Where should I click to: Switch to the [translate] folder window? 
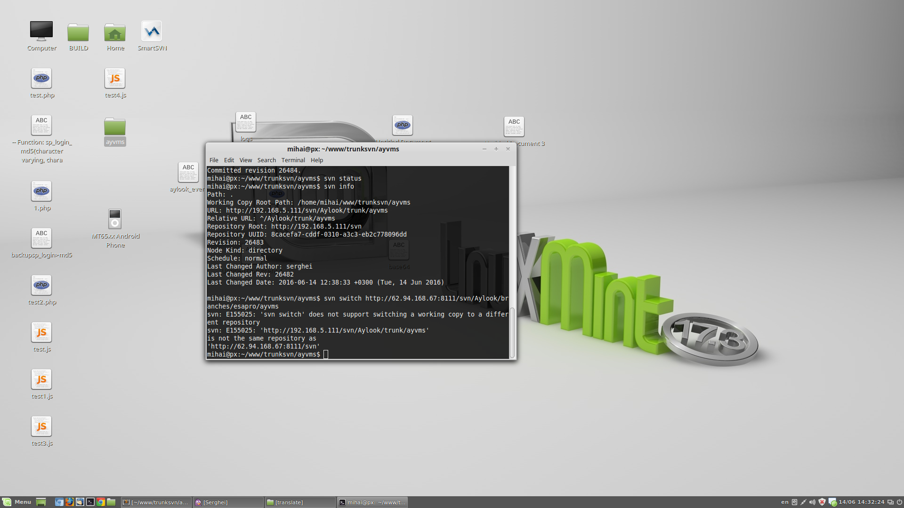point(300,502)
